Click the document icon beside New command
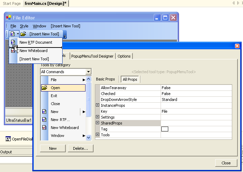This screenshot has height=172, width=243. (44, 112)
